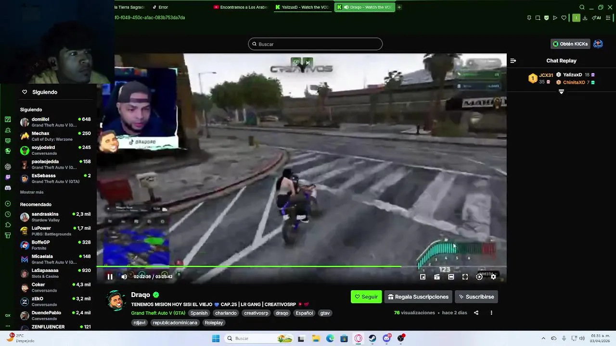
Task: Switch to Encontramos a Los Arabes tab
Action: coord(241,7)
